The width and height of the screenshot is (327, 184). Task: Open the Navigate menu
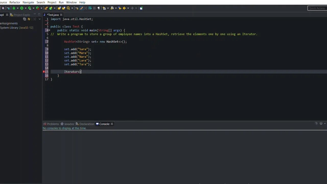28,2
